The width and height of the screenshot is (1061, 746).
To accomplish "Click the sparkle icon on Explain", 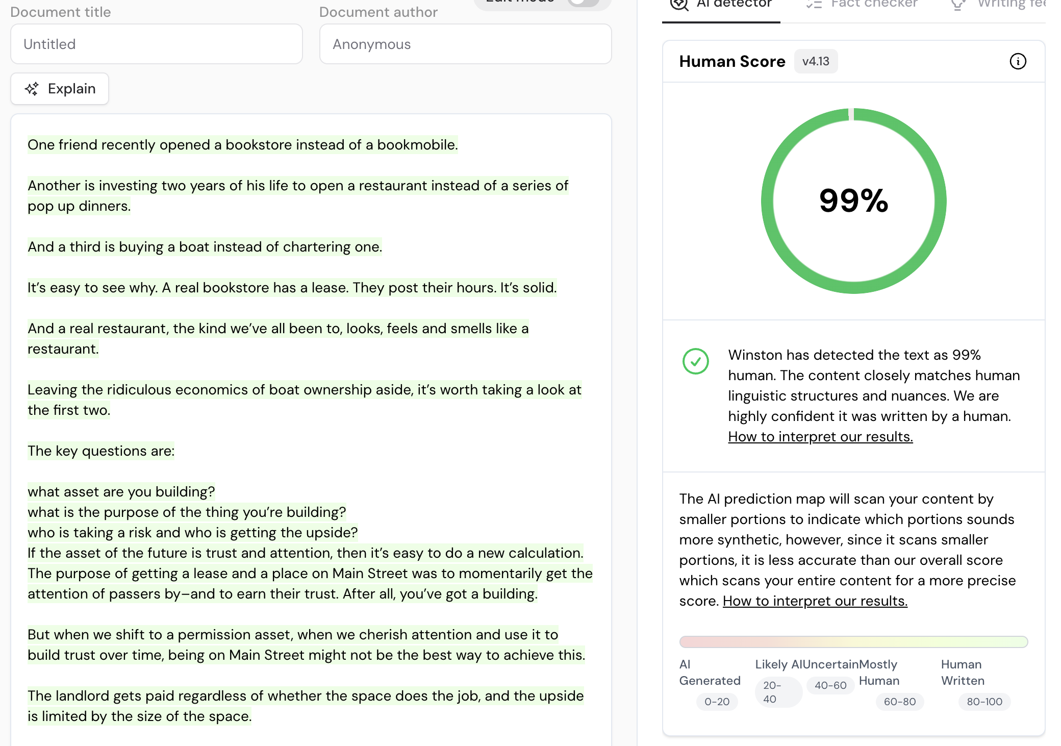I will [32, 89].
